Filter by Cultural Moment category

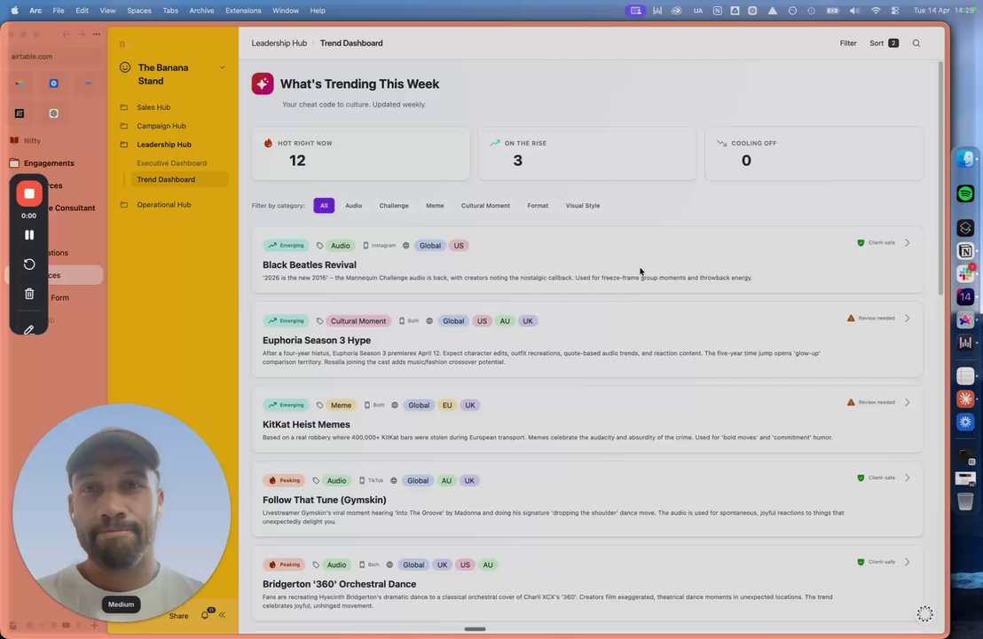pyautogui.click(x=485, y=206)
